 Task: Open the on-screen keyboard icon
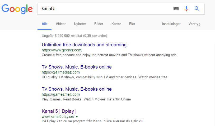[x=176, y=9]
